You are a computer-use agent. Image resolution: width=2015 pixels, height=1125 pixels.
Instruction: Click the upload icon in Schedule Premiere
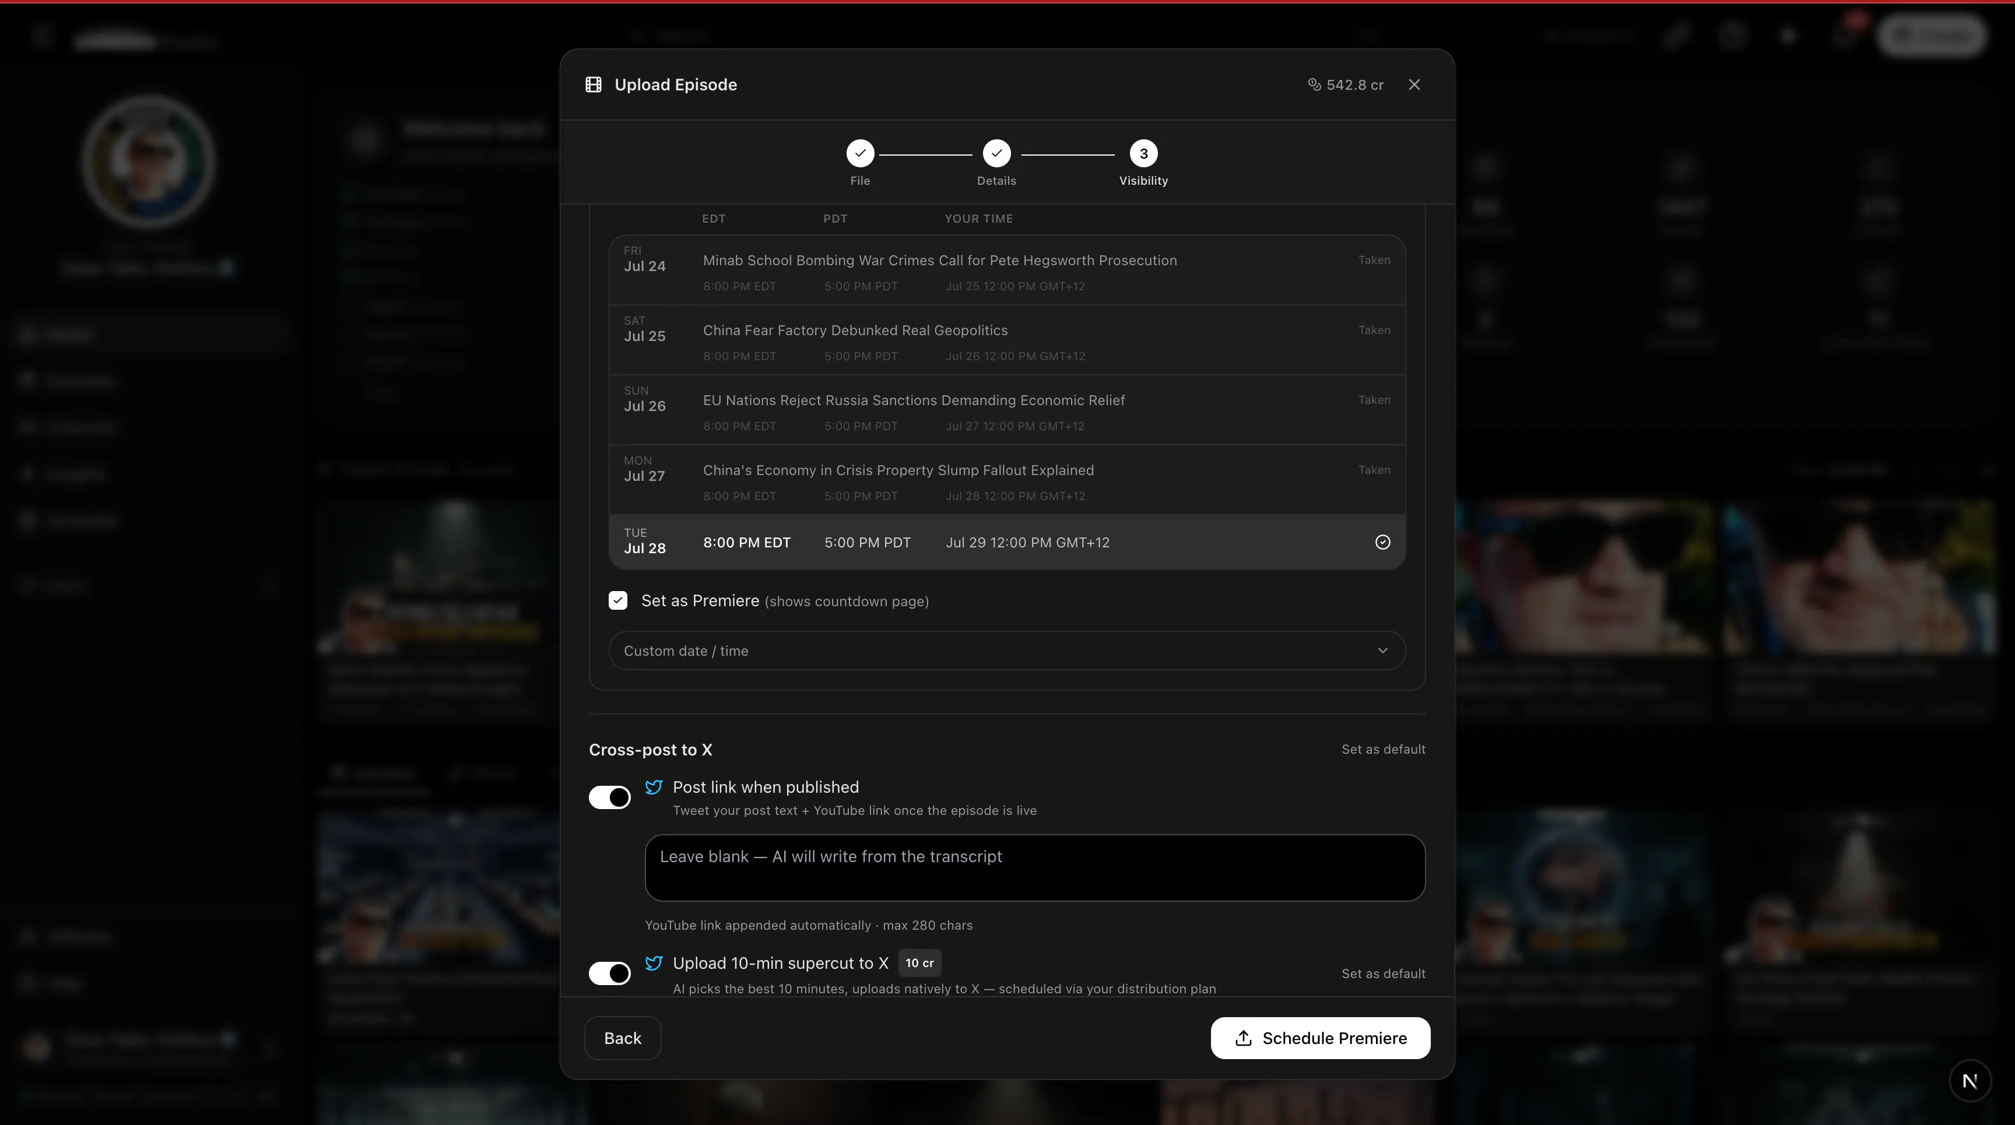(1243, 1038)
